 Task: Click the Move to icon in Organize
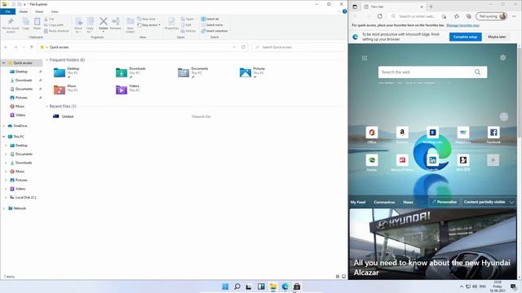point(78,22)
